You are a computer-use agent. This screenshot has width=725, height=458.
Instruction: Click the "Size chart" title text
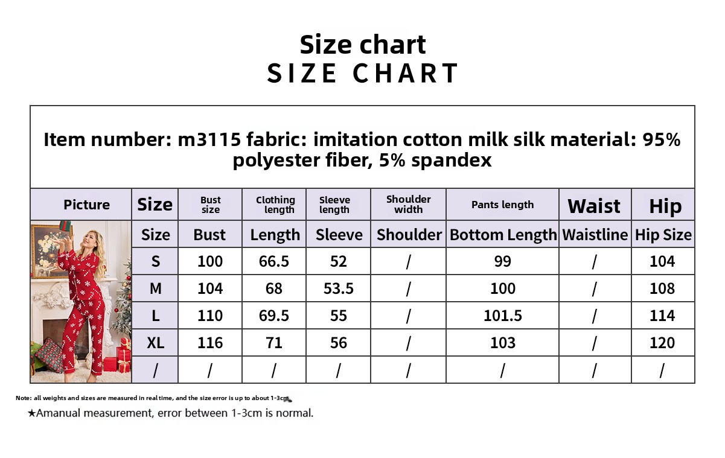(362, 45)
